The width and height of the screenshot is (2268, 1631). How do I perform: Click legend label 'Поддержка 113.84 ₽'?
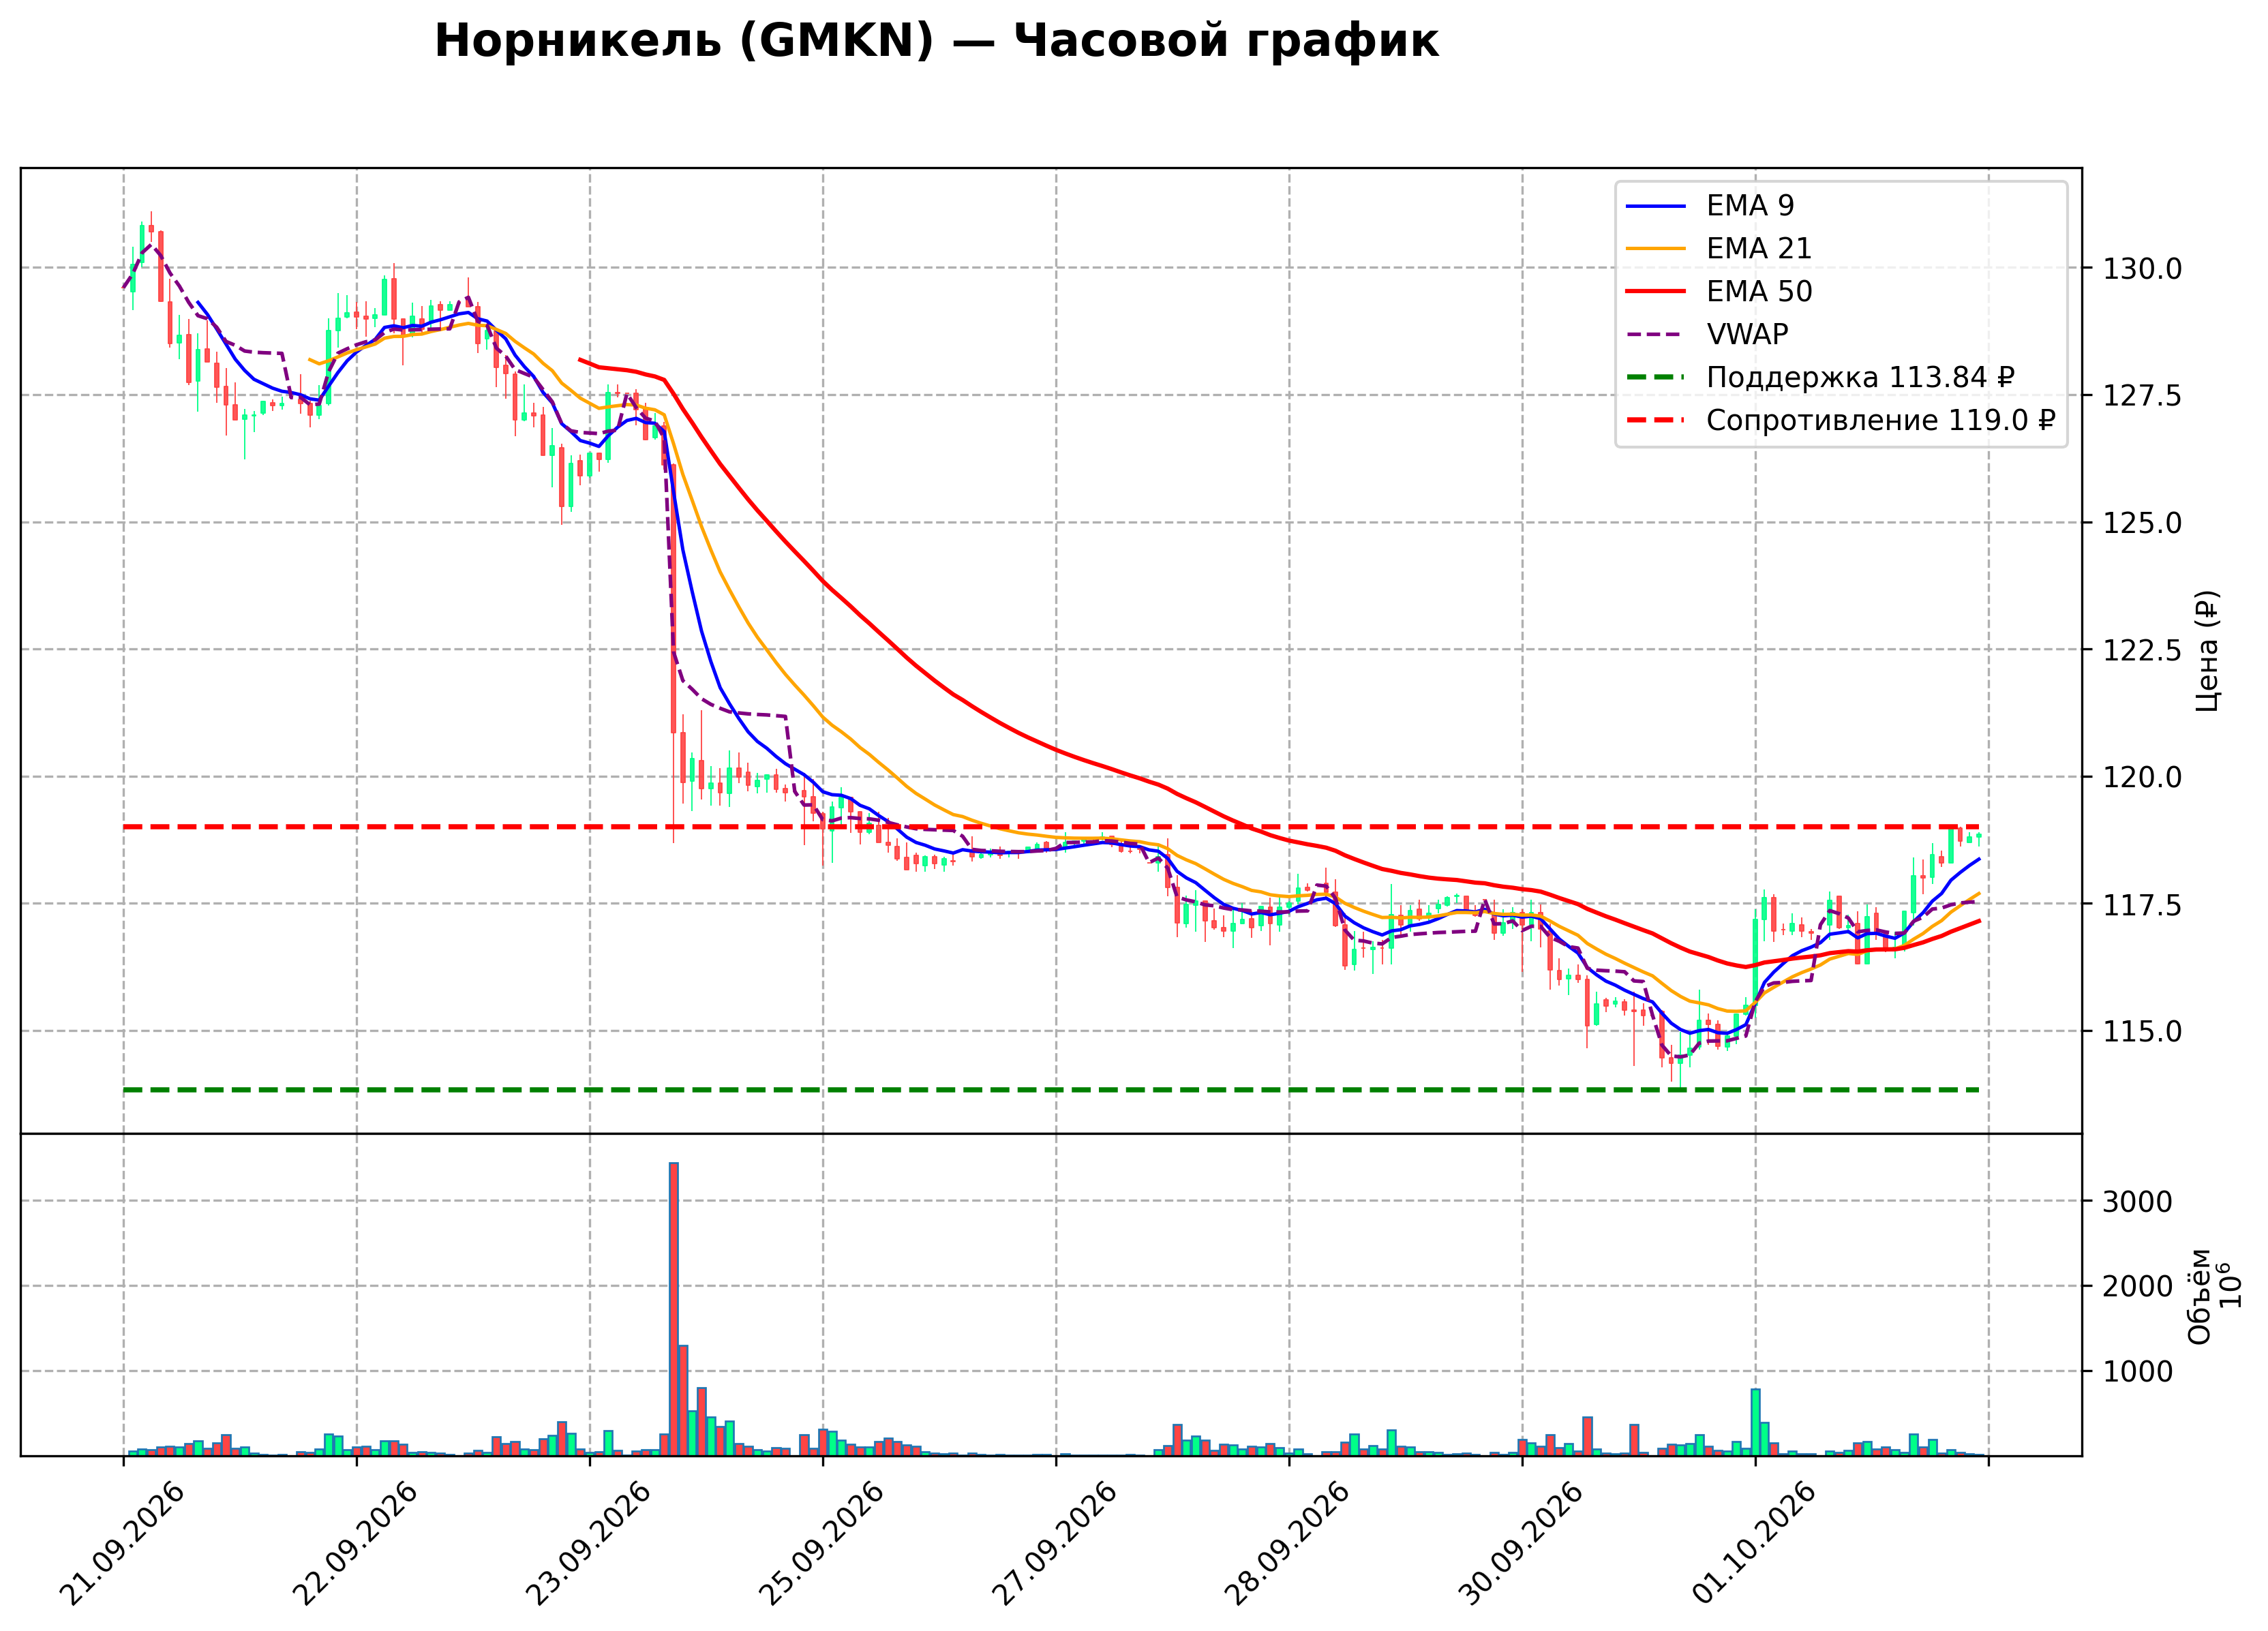pyautogui.click(x=1860, y=378)
